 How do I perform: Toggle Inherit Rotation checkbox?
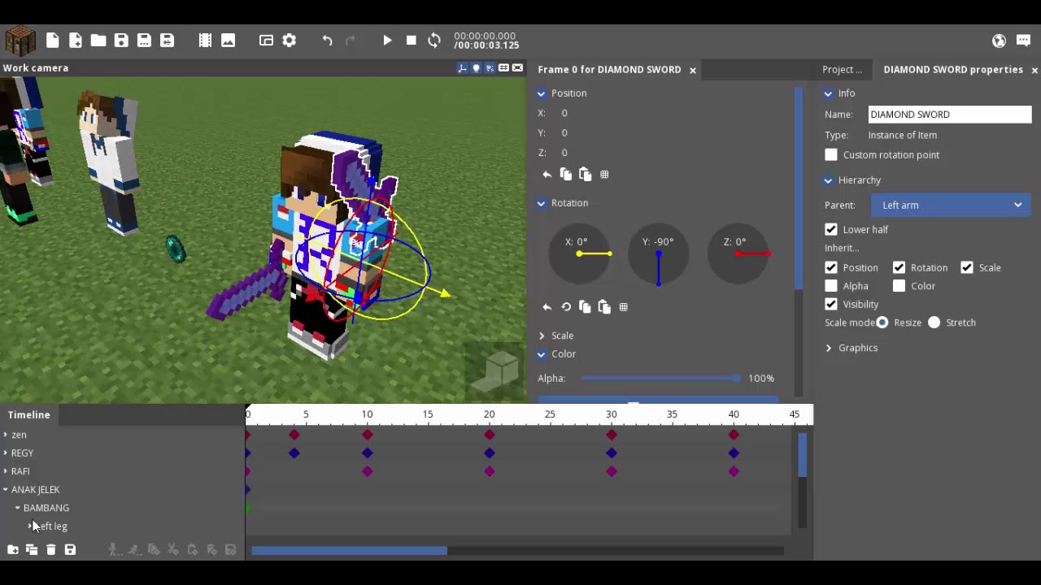coord(899,267)
